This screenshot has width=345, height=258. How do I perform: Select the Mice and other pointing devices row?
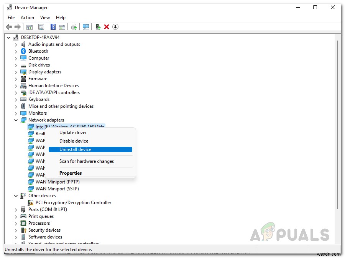61,106
